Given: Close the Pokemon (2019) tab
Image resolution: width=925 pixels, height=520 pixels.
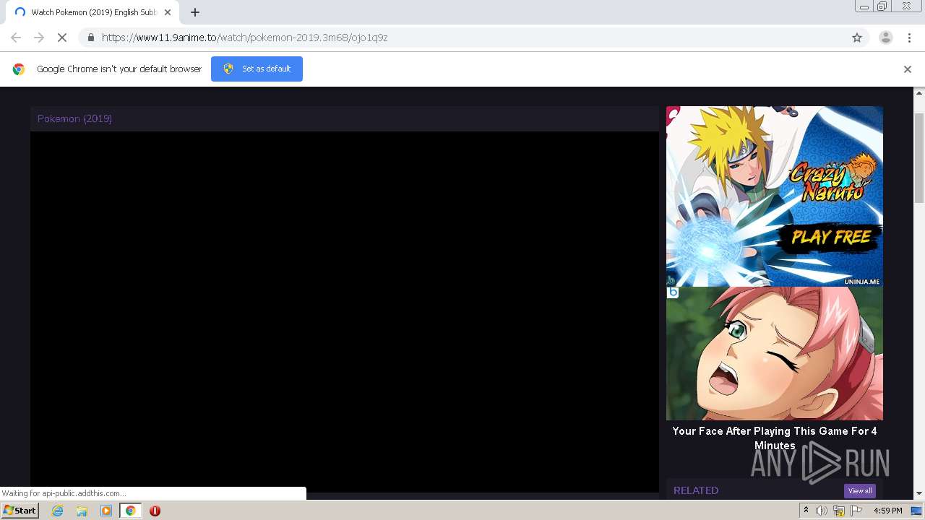Looking at the screenshot, I should (168, 12).
